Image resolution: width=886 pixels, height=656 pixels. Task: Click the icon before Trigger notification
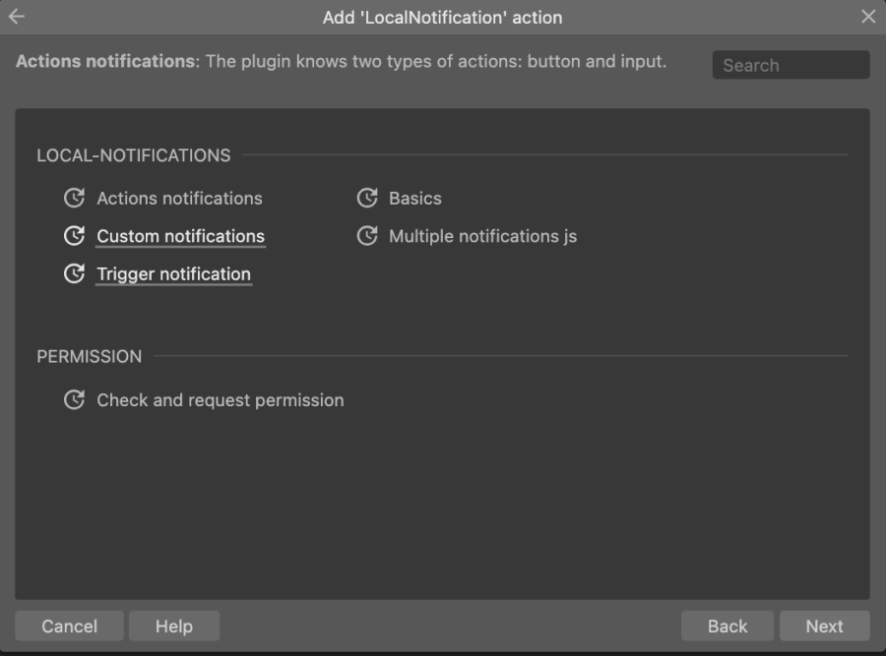point(74,273)
